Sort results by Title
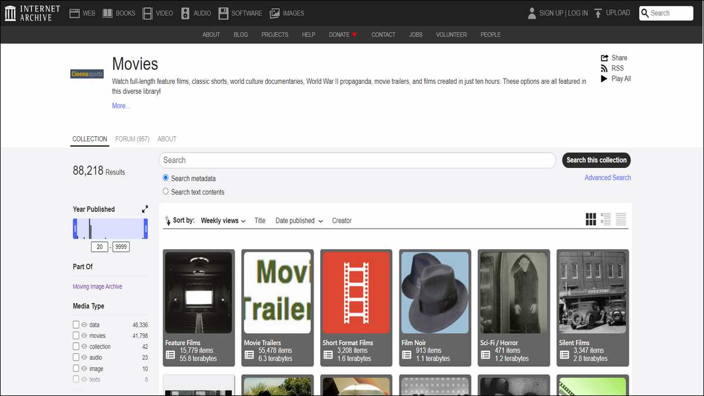Screen dimensions: 704x396 (x=260, y=221)
